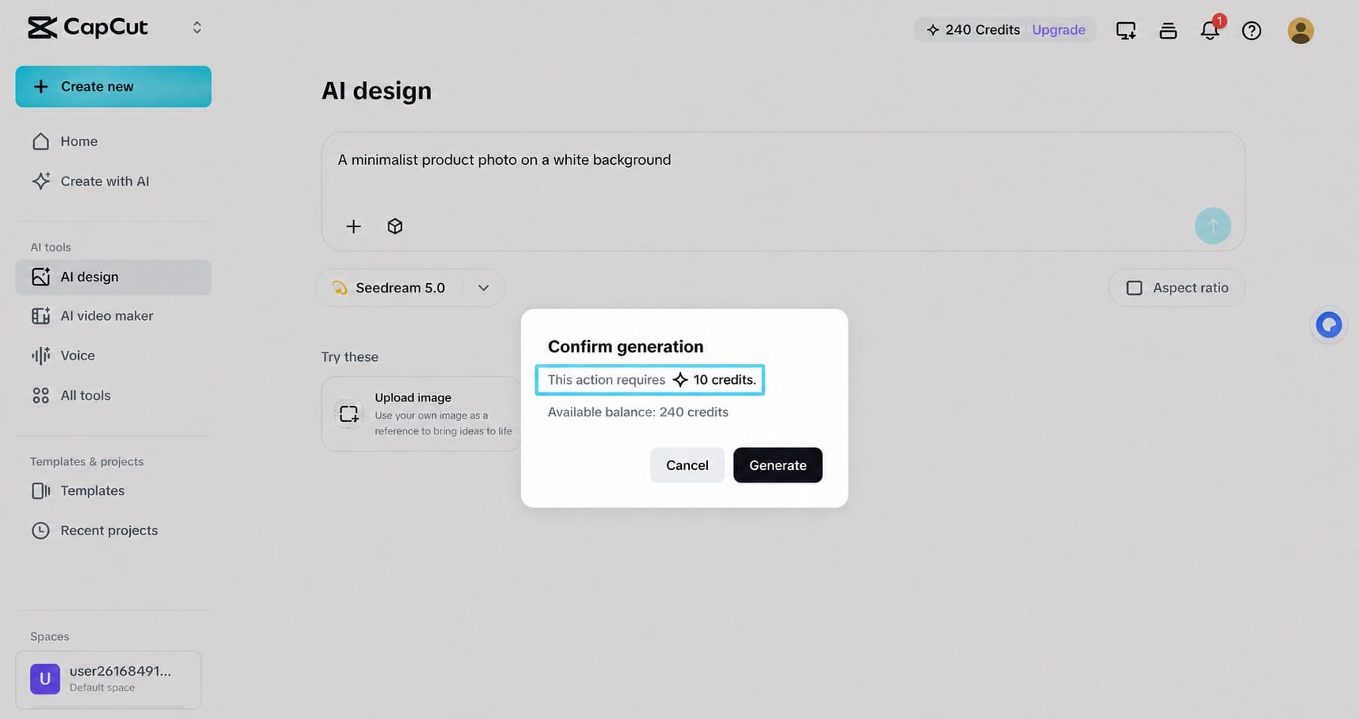
Task: Go to Home in the sidebar
Action: coord(114,141)
